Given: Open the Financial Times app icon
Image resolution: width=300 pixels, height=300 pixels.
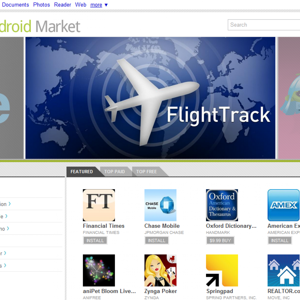Looking at the screenshot, I should coord(99,205).
